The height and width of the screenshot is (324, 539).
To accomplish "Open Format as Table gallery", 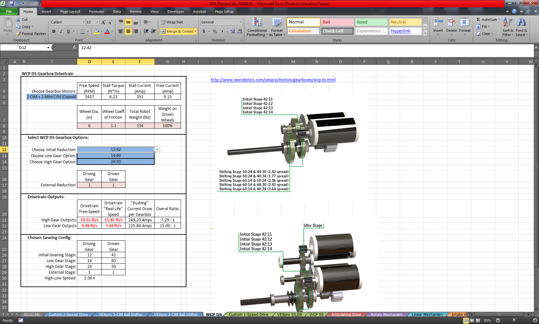I will (277, 27).
